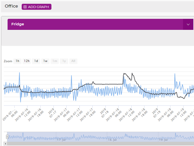Click the 2019 07-17 midnight axis label
Viewport: 194px width, 146px height.
pos(53,113)
